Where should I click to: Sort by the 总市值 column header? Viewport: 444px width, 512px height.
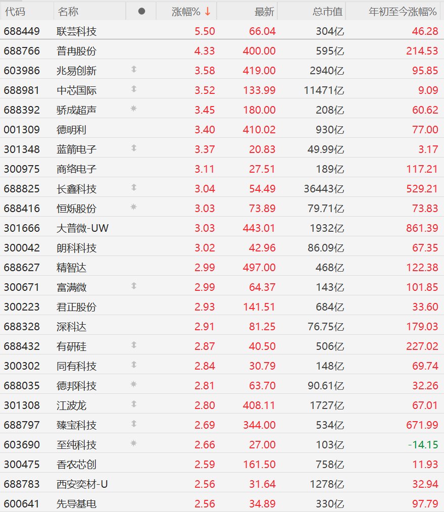pyautogui.click(x=327, y=12)
